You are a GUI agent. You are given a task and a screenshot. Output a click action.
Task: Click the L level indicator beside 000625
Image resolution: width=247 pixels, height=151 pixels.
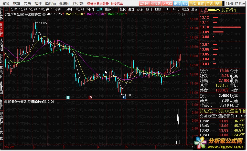201,10
